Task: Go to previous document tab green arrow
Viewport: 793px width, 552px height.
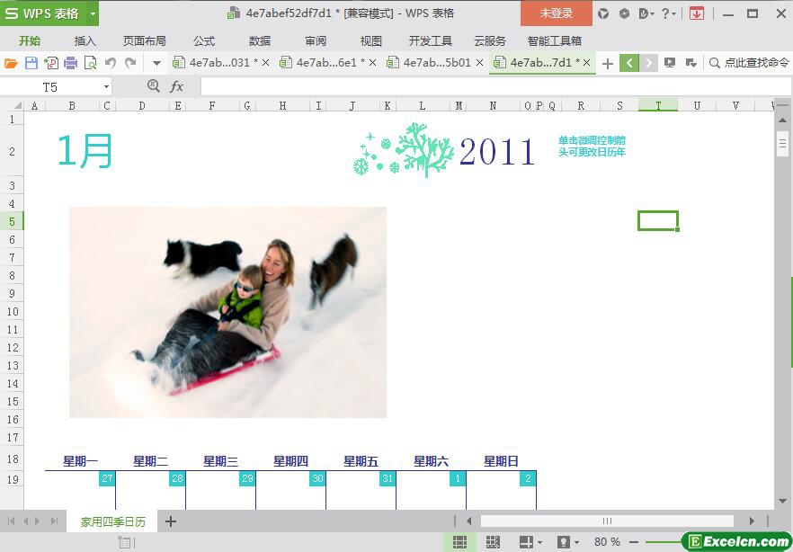Action: coord(629,63)
